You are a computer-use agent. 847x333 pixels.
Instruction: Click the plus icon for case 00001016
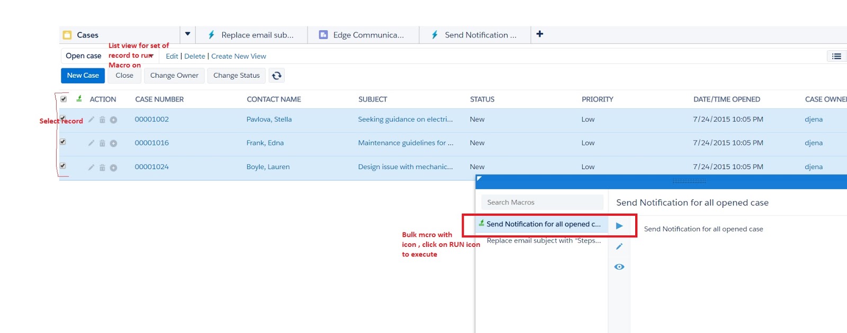(x=113, y=143)
